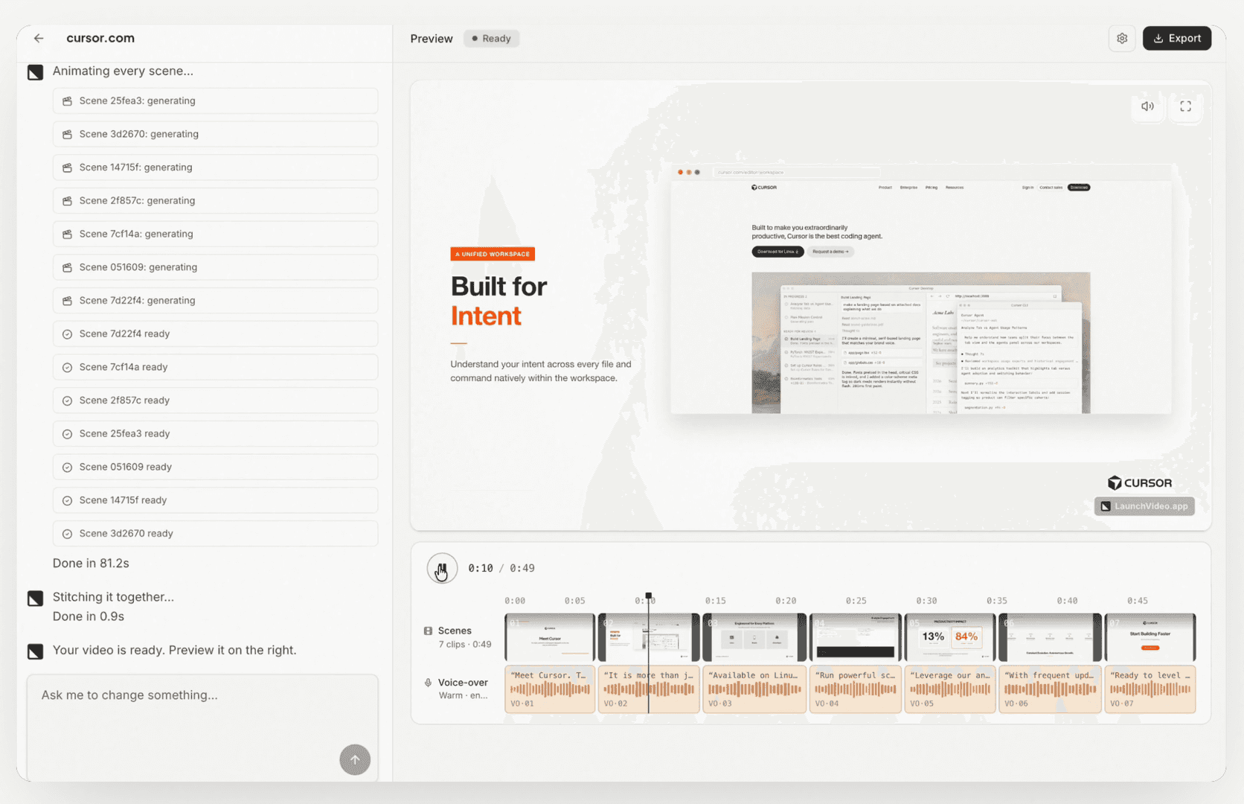Viewport: 1244px width, 804px height.
Task: Click 'Scene 7d22f4: generating' row
Action: click(x=215, y=301)
